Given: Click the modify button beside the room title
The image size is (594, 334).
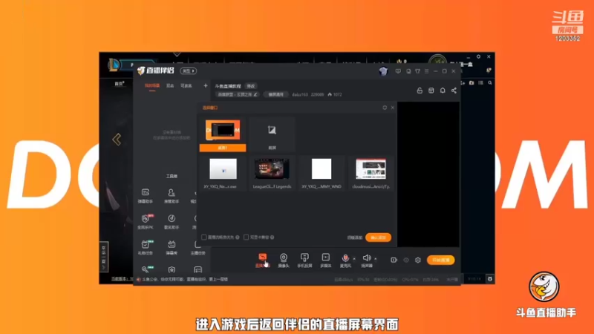Looking at the screenshot, I should tap(251, 86).
